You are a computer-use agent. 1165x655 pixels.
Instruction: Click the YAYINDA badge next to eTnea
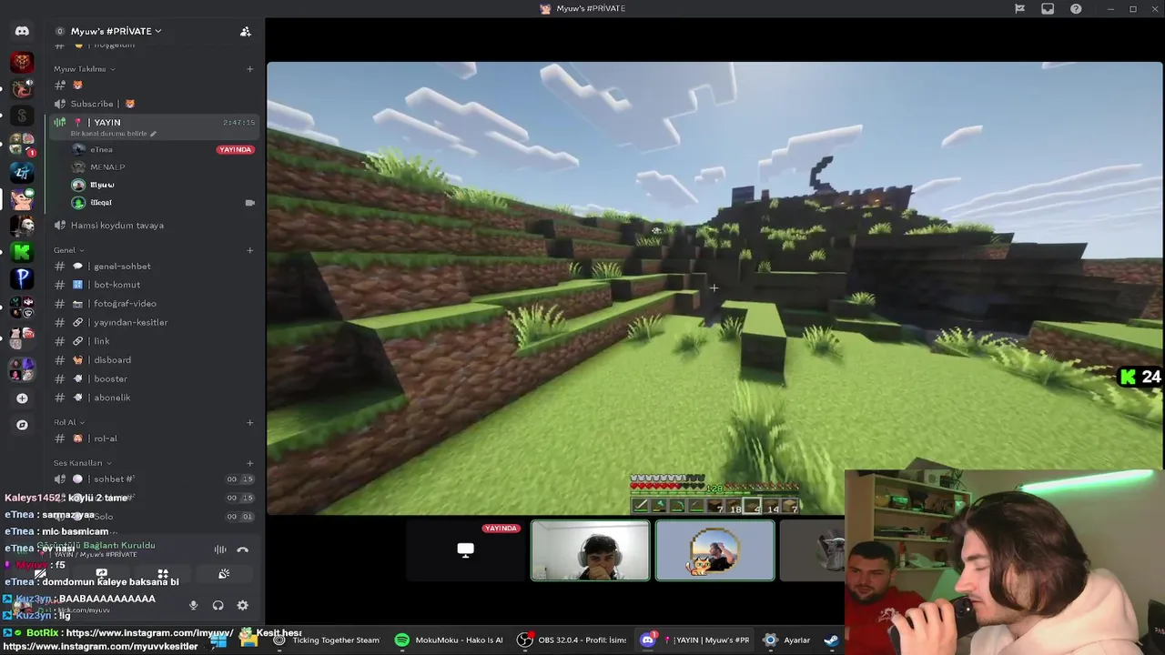tap(235, 149)
